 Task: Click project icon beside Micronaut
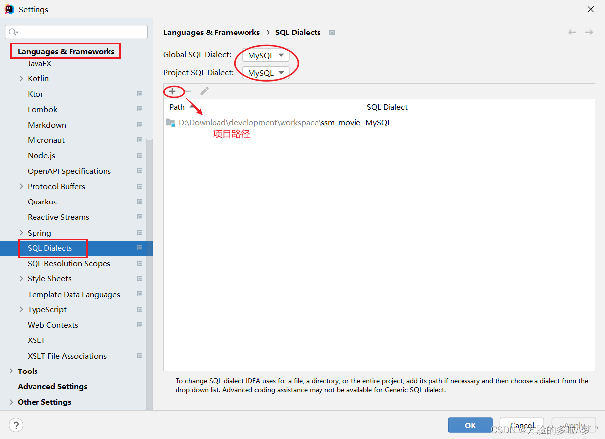pyautogui.click(x=140, y=140)
